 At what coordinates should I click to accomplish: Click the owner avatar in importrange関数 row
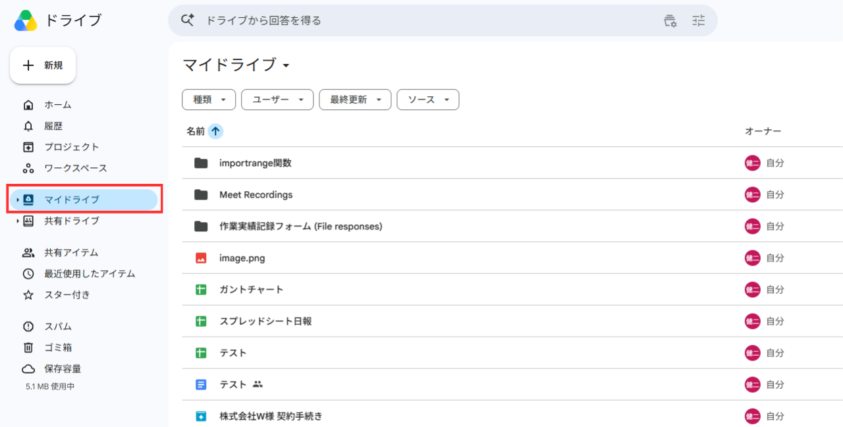tap(753, 163)
